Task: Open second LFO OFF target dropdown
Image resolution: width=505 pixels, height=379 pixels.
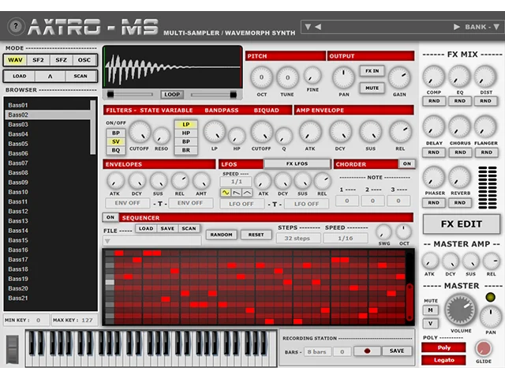Action: click(x=307, y=204)
